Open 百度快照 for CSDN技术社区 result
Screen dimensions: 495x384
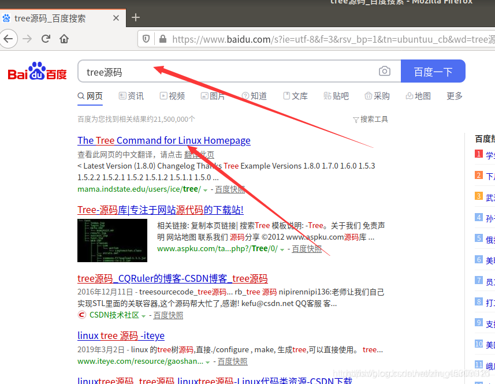click(168, 315)
